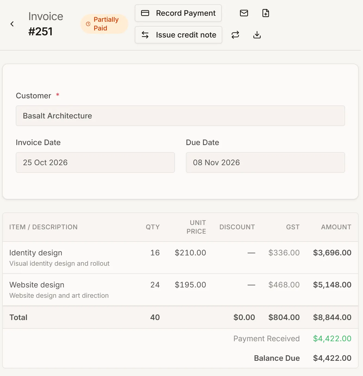363x376 pixels.
Task: Click the $336.00 GST value
Action: pos(284,253)
